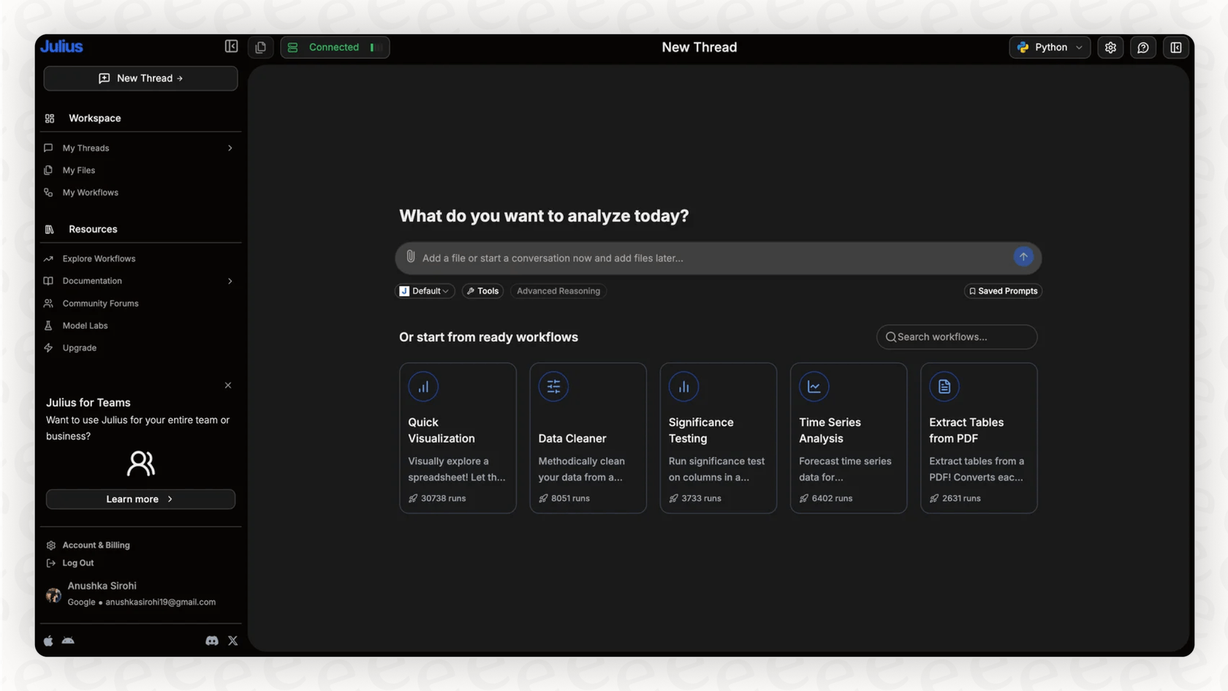Enable Advanced Reasoning mode
Viewport: 1228px width, 691px height.
point(558,290)
